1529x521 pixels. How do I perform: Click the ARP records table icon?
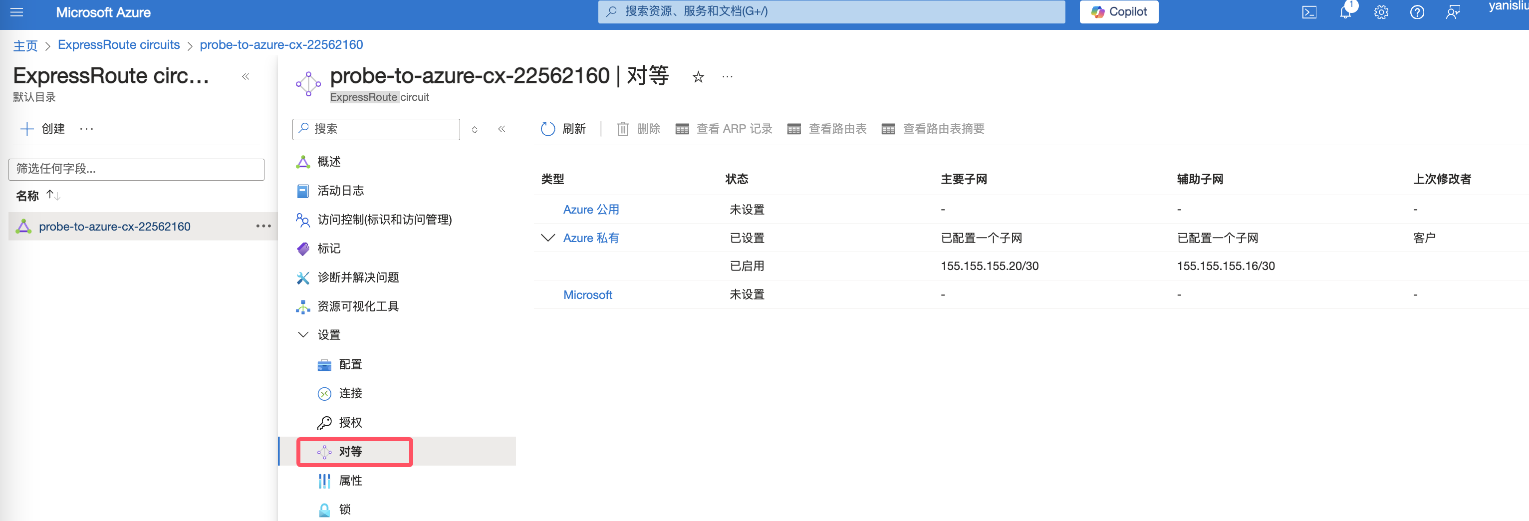[682, 129]
